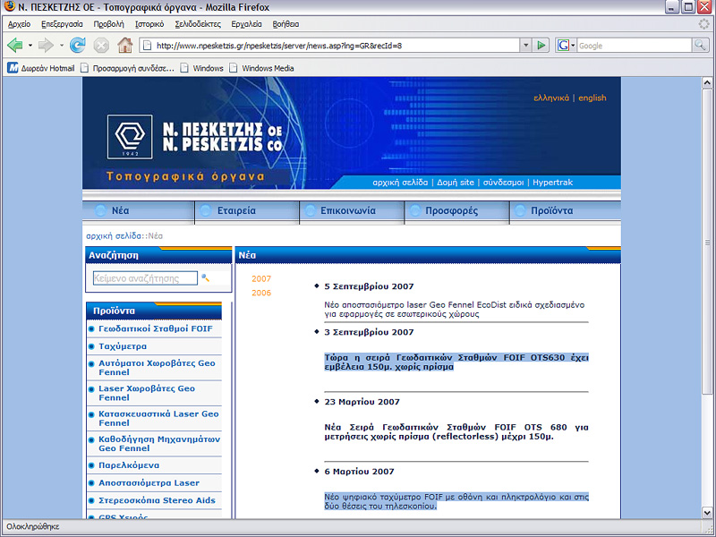The image size is (716, 537).
Task: Open Στερεοσκόπια Stereo Aids category
Action: 158,500
